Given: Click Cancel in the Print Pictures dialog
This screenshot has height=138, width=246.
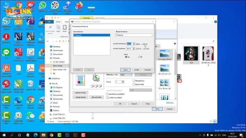Looking at the screenshot, I should 170,109.
